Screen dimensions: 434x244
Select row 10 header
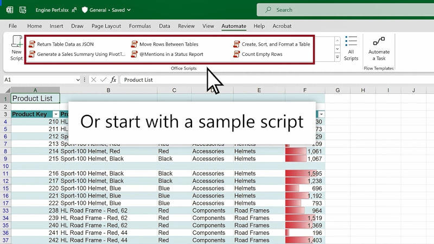pos(5,166)
